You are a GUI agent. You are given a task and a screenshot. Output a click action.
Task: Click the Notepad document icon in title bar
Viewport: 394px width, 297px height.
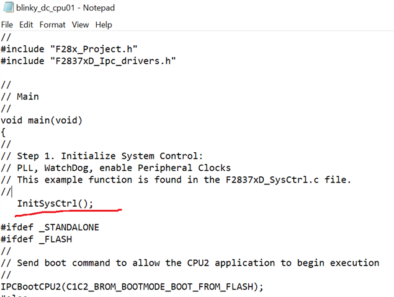(8, 8)
